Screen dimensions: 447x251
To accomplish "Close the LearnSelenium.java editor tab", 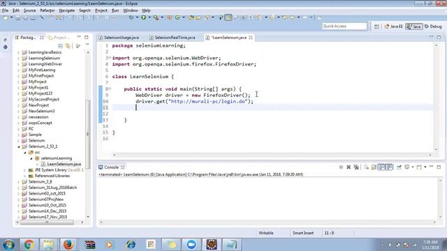I will pyautogui.click(x=251, y=38).
